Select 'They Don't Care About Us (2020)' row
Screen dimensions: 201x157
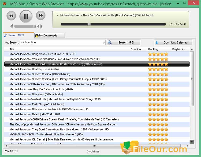(97, 89)
